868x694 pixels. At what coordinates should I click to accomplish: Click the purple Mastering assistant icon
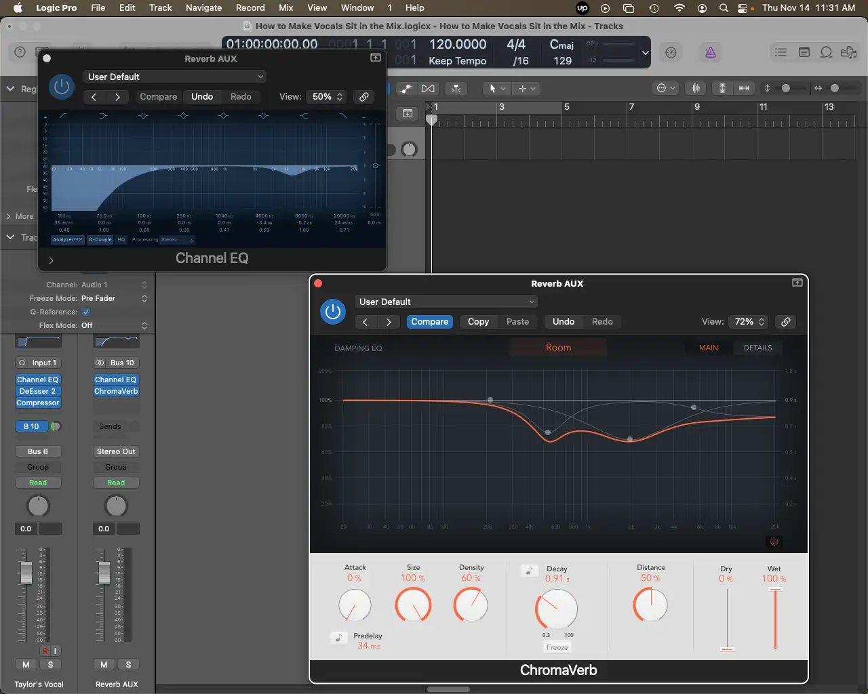[x=710, y=52]
